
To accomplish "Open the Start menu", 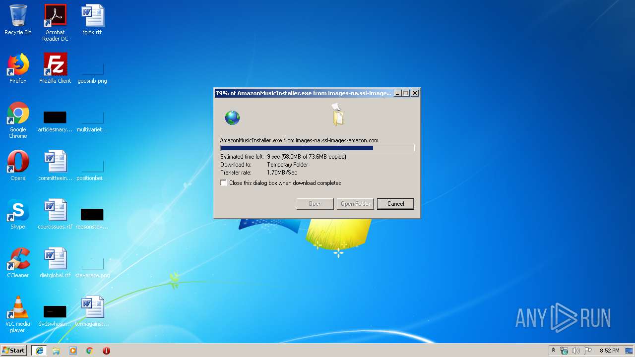I will point(14,351).
